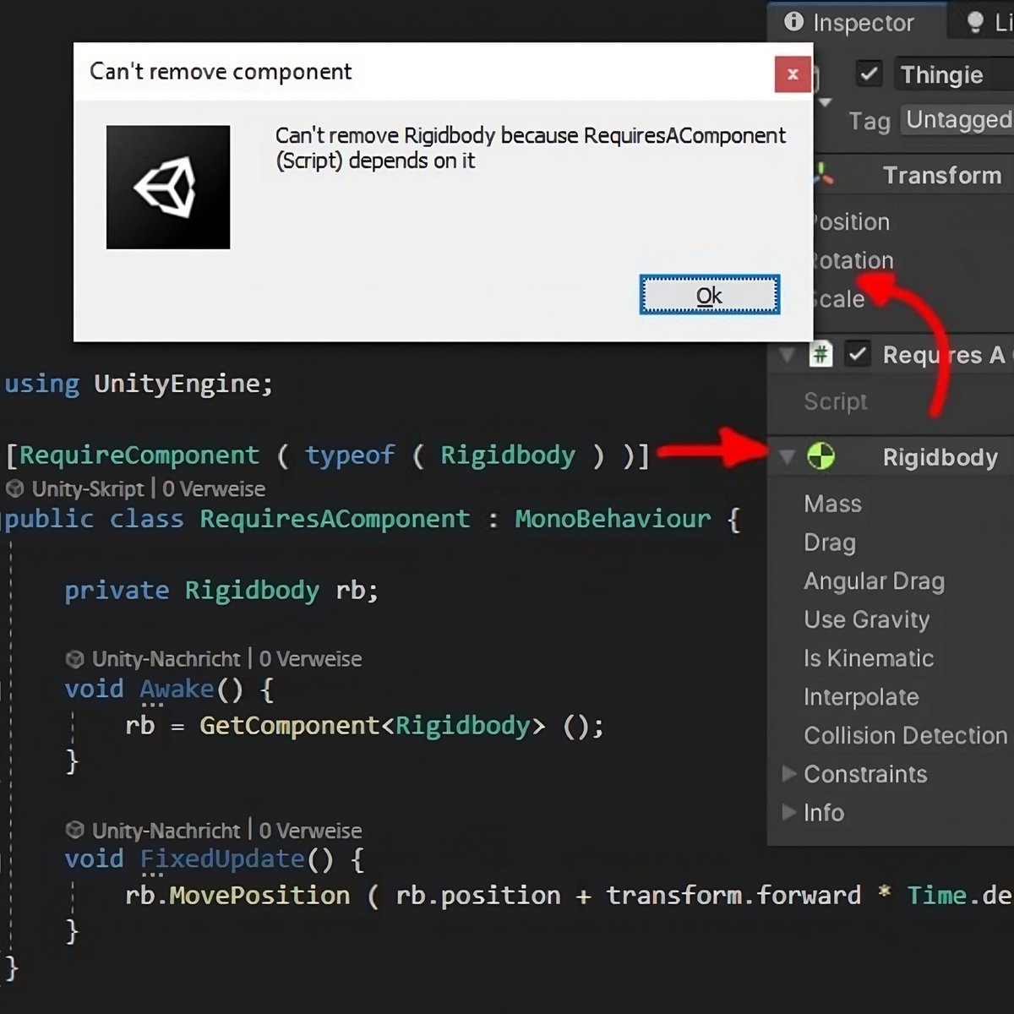
Task: Expand the Info foldout
Action: pos(788,812)
